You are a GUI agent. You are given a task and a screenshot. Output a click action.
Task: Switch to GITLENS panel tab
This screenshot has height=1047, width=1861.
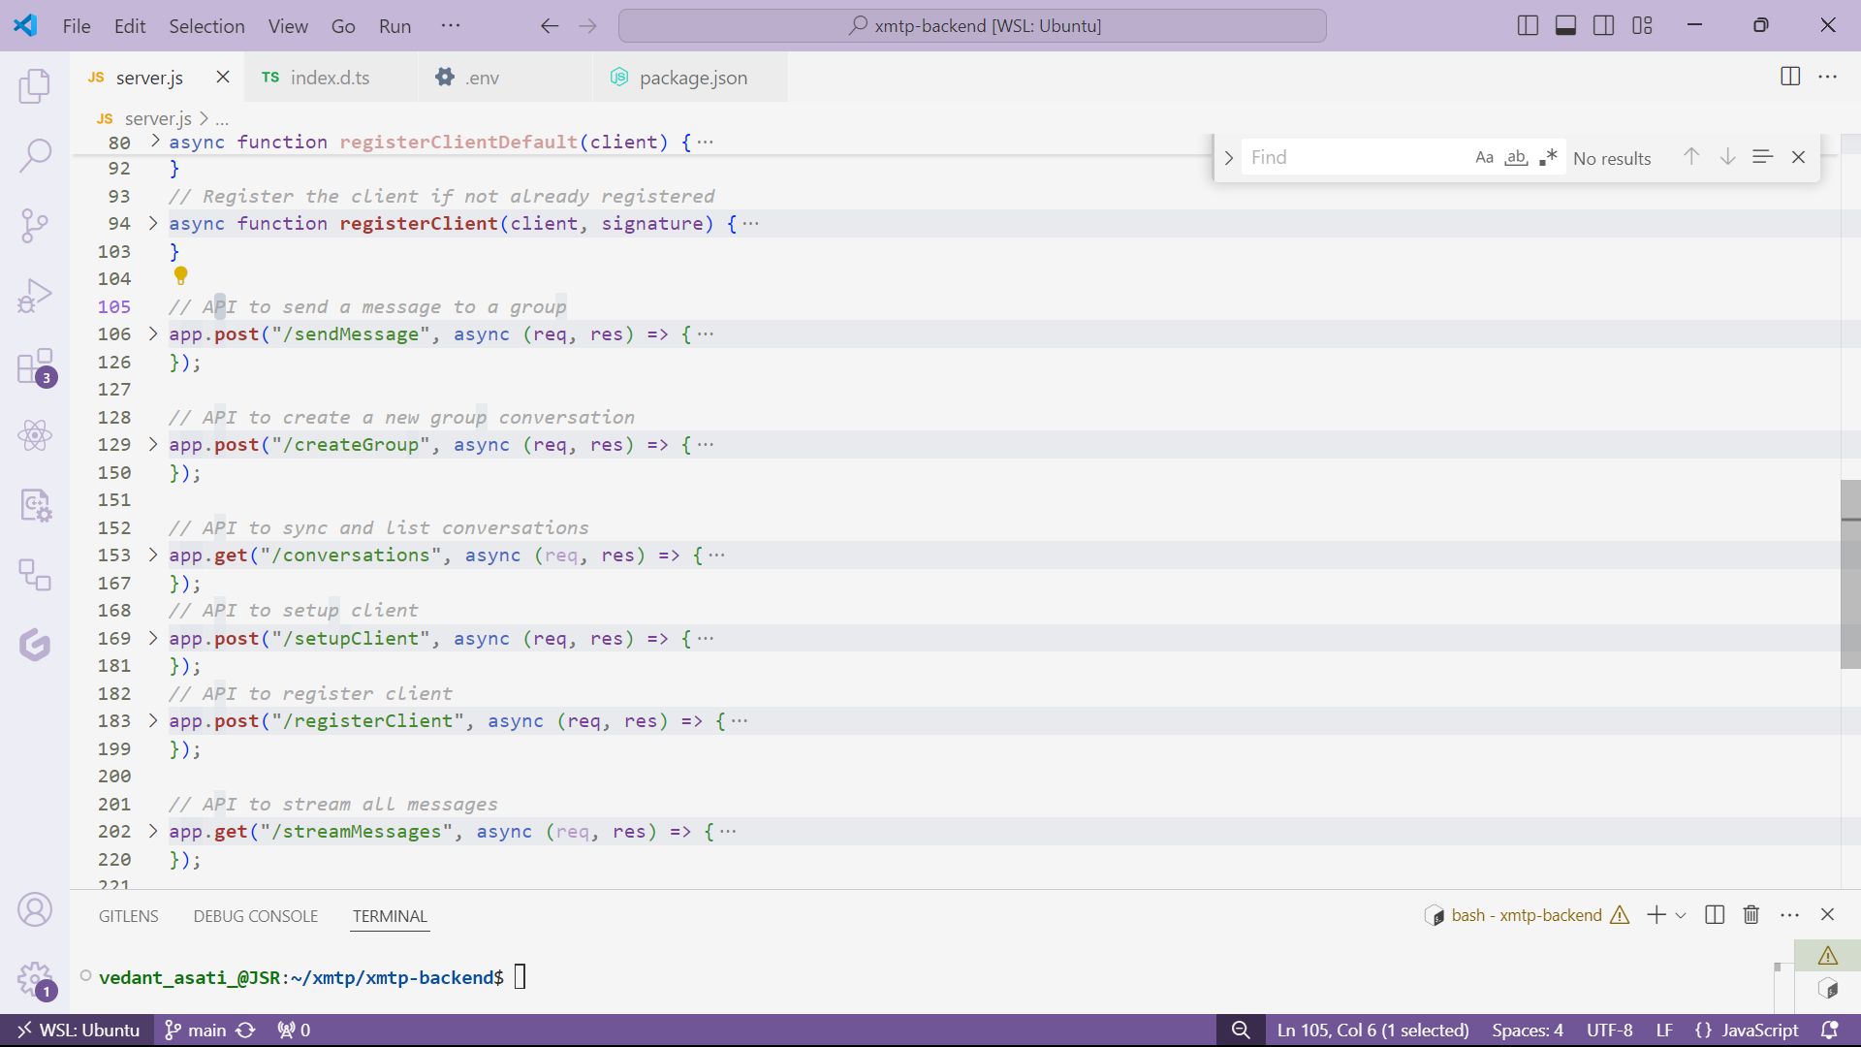point(128,916)
